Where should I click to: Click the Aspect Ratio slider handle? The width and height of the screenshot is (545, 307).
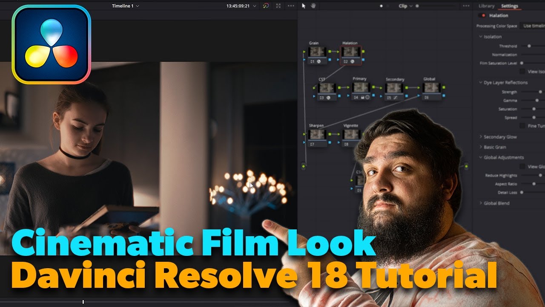click(534, 184)
